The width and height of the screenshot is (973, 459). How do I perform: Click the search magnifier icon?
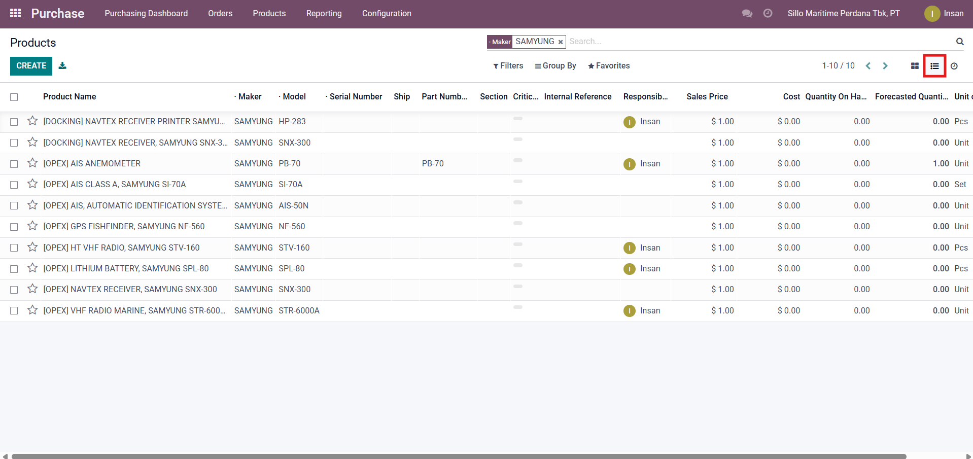point(959,42)
